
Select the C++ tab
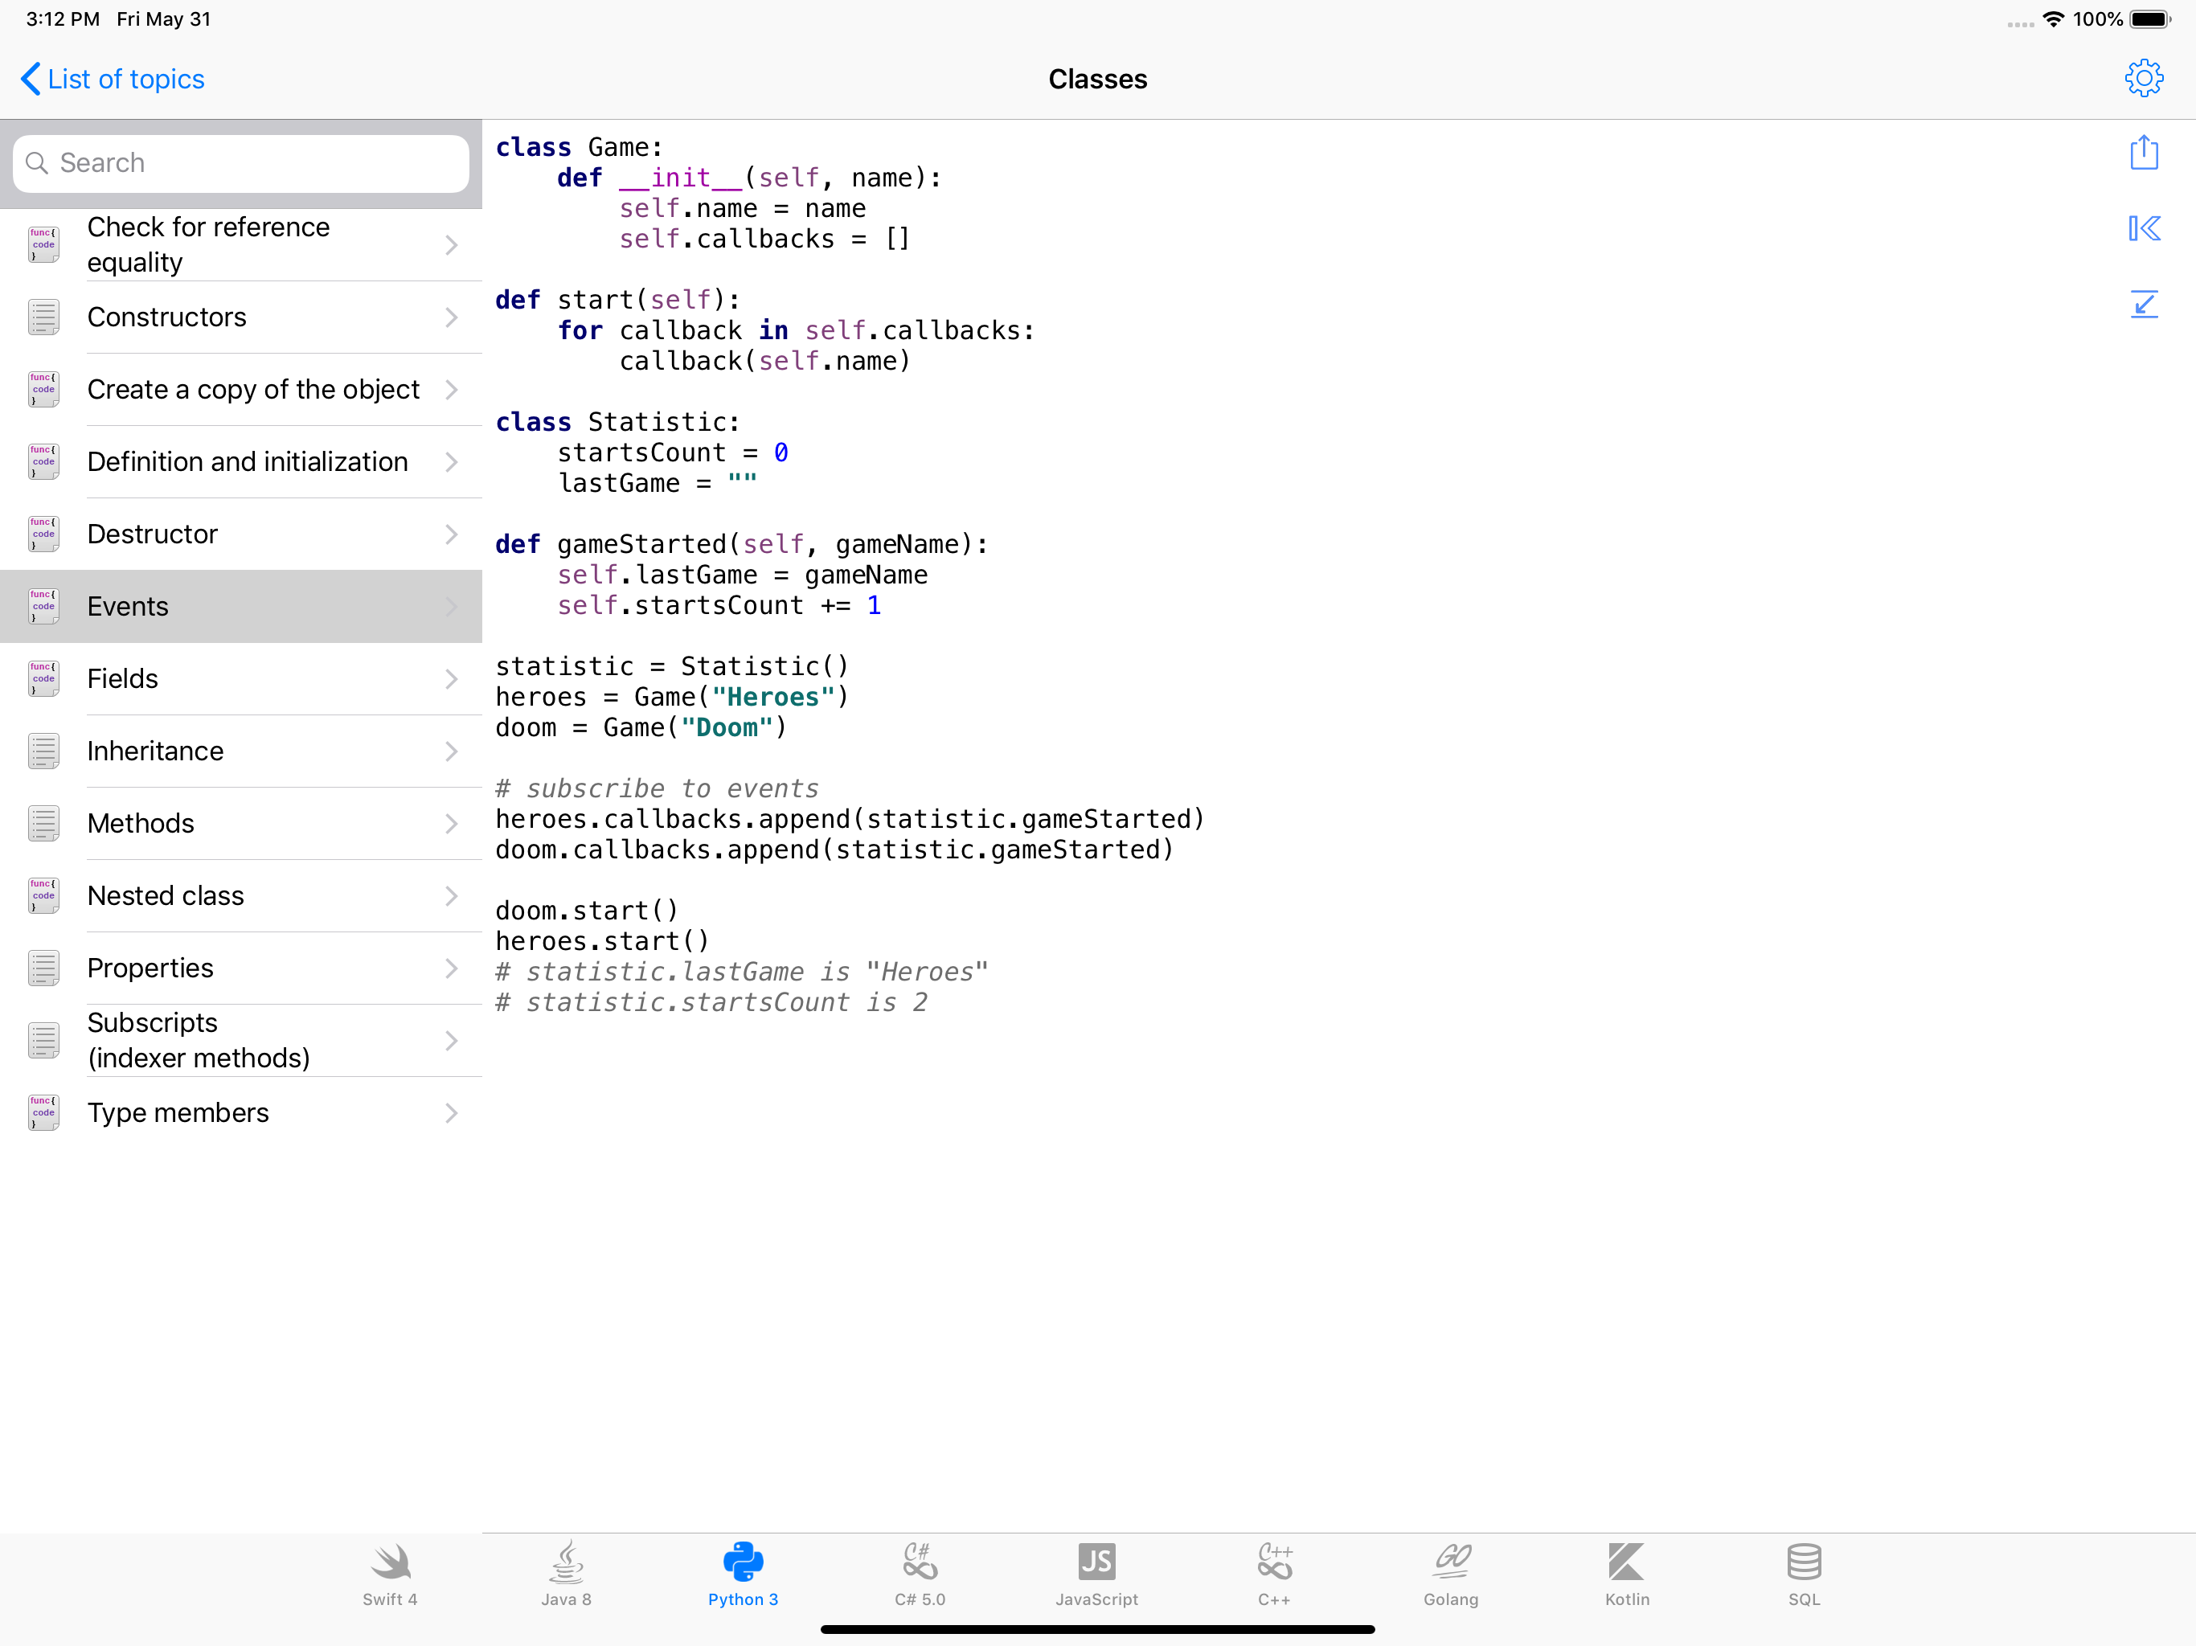click(1274, 1574)
